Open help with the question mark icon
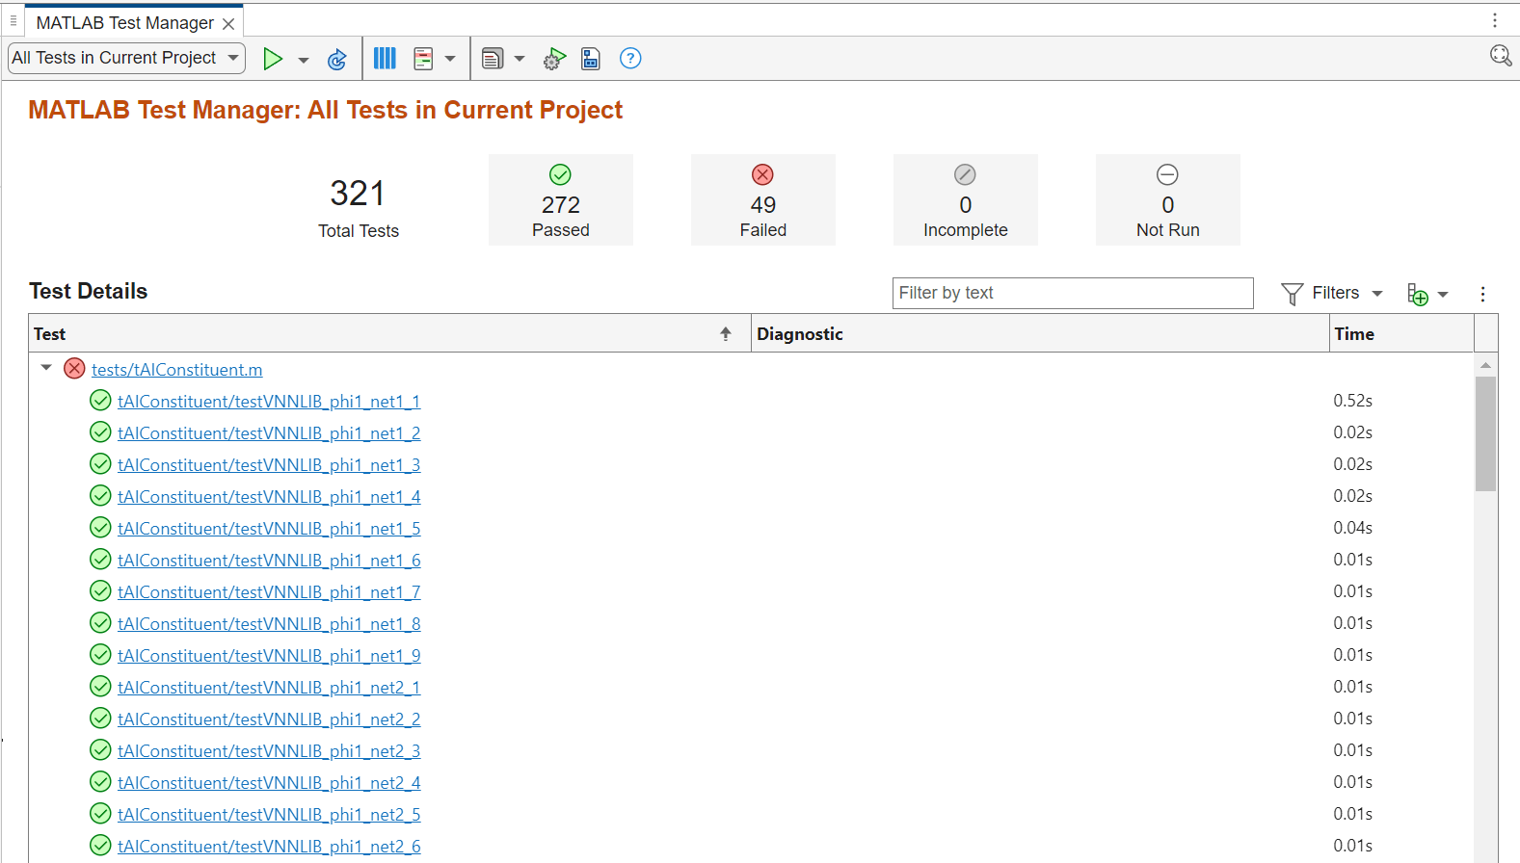 (x=630, y=59)
